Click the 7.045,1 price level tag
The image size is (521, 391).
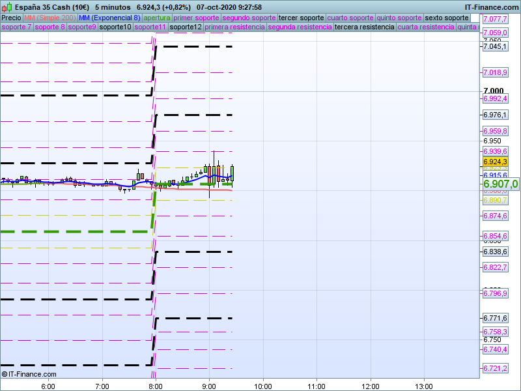[x=495, y=46]
